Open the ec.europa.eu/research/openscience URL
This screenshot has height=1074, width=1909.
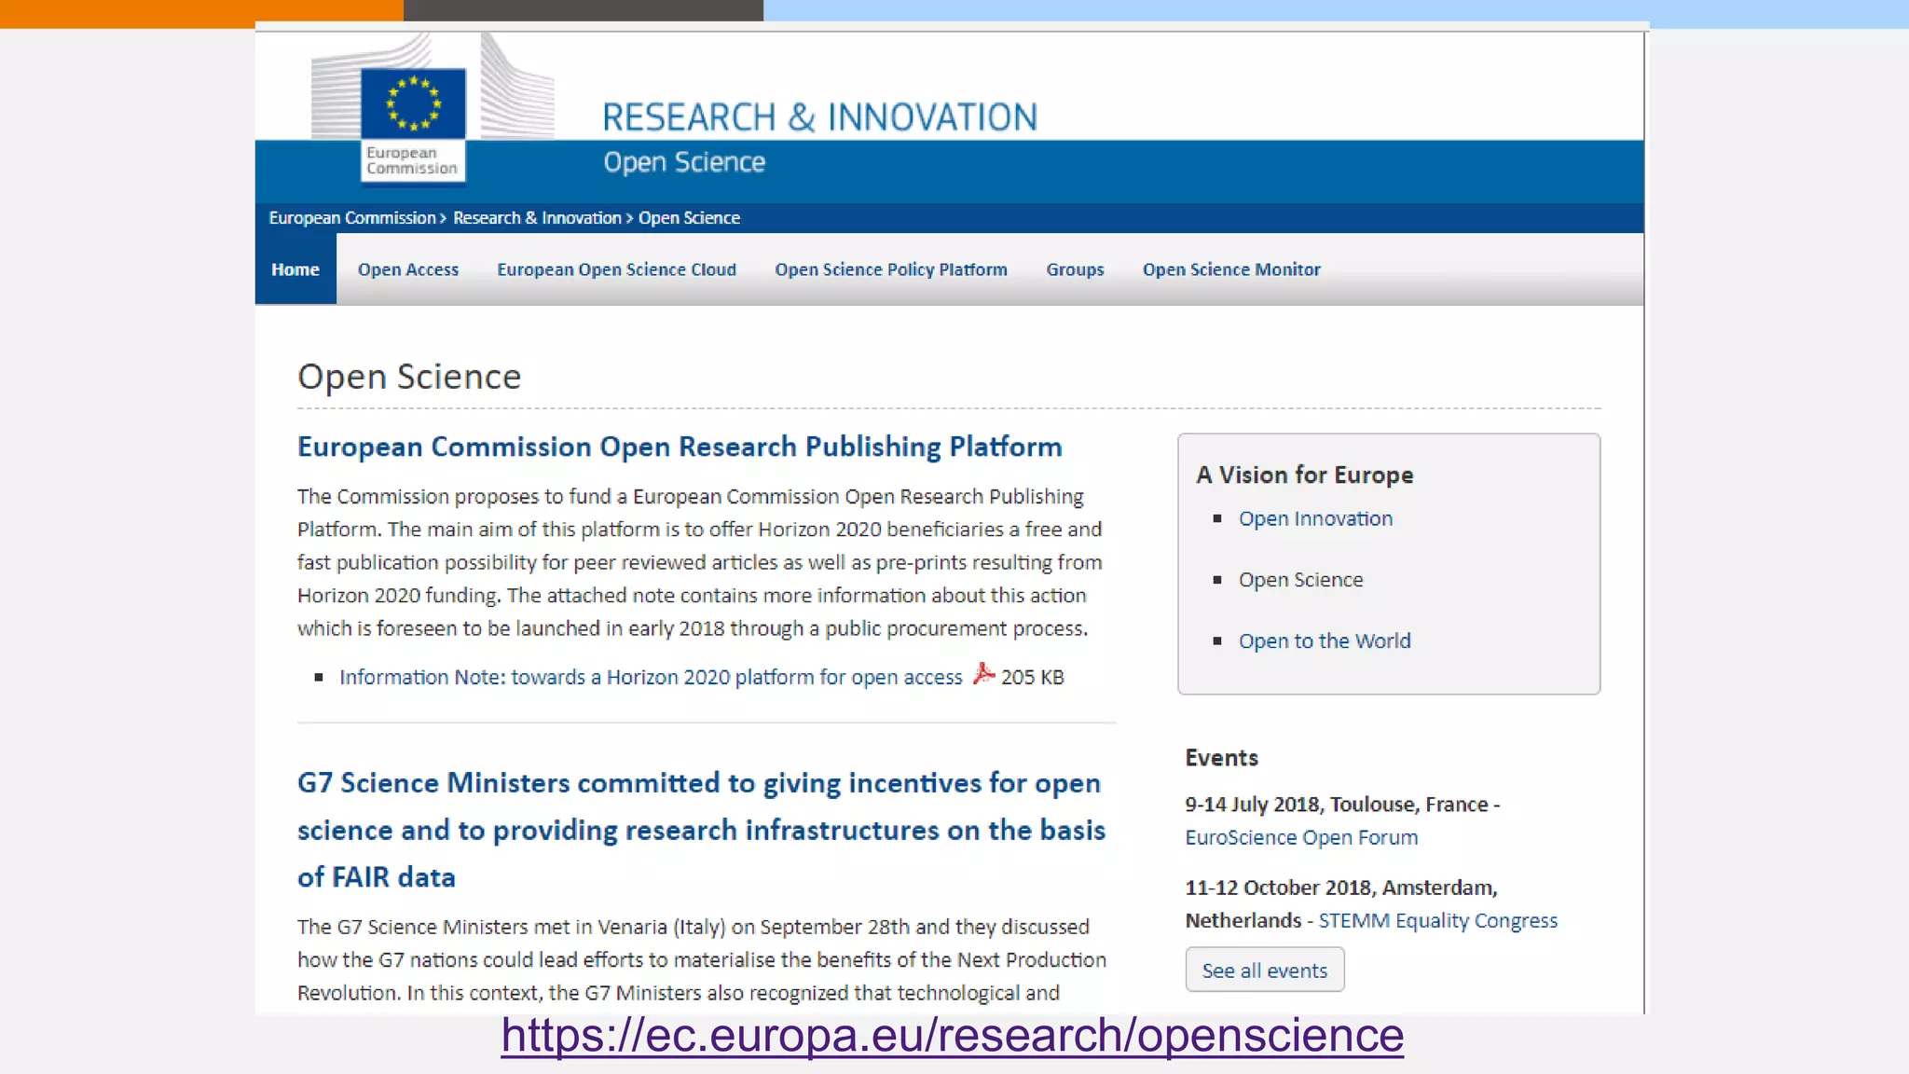953,1035
